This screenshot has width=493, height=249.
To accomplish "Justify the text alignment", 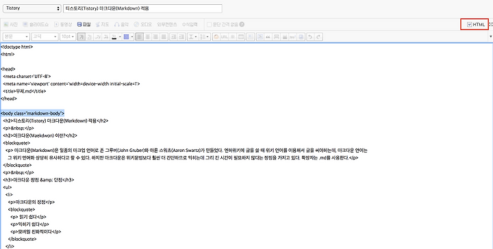I will (x=164, y=37).
